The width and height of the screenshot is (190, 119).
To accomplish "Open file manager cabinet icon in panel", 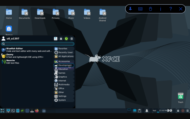I will (18, 111).
